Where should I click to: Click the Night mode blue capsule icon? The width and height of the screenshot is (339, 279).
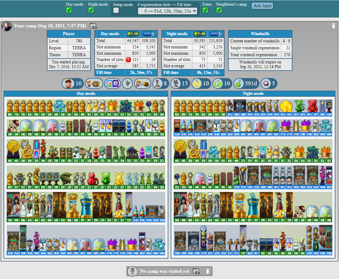[215, 34]
